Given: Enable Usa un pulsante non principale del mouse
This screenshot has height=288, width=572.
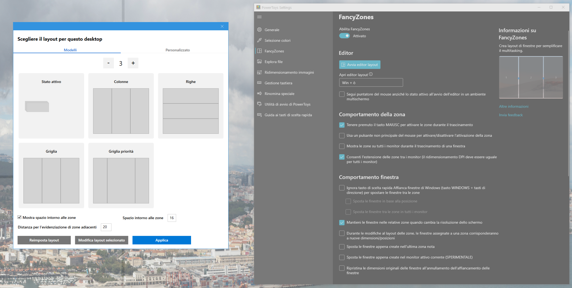Looking at the screenshot, I should 342,135.
